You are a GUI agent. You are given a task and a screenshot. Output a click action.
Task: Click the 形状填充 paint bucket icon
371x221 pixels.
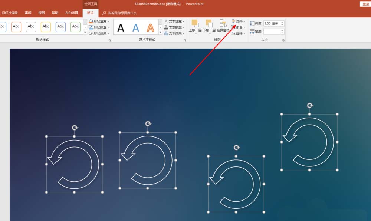point(91,21)
